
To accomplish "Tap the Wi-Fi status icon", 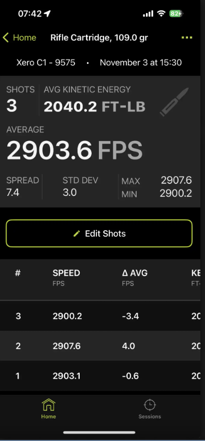I will [161, 13].
